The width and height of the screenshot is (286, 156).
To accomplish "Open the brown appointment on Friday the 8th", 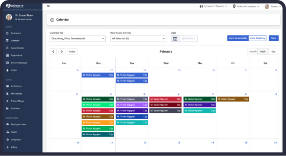I will (233, 99).
